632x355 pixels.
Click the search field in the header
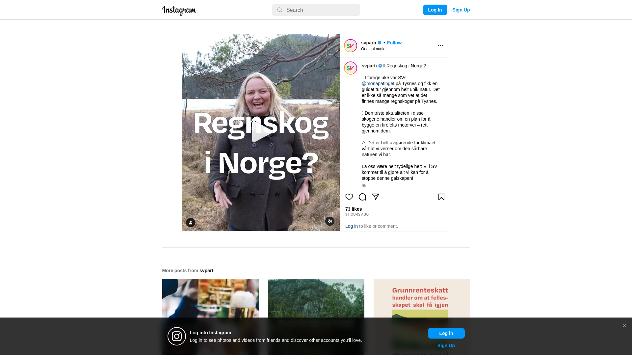(316, 10)
